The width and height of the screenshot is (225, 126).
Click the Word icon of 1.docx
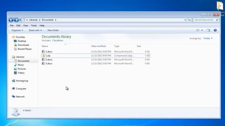tap(43, 51)
